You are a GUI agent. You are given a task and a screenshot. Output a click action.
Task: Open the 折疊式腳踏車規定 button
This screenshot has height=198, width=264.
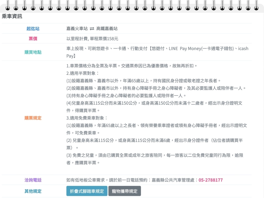pos(87,191)
